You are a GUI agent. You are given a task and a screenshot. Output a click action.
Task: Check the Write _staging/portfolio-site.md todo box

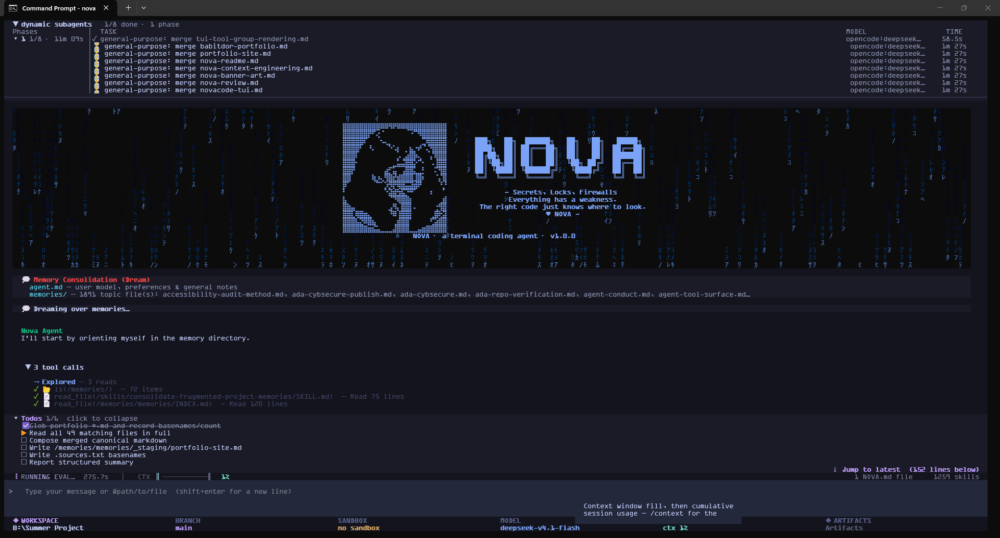point(24,448)
